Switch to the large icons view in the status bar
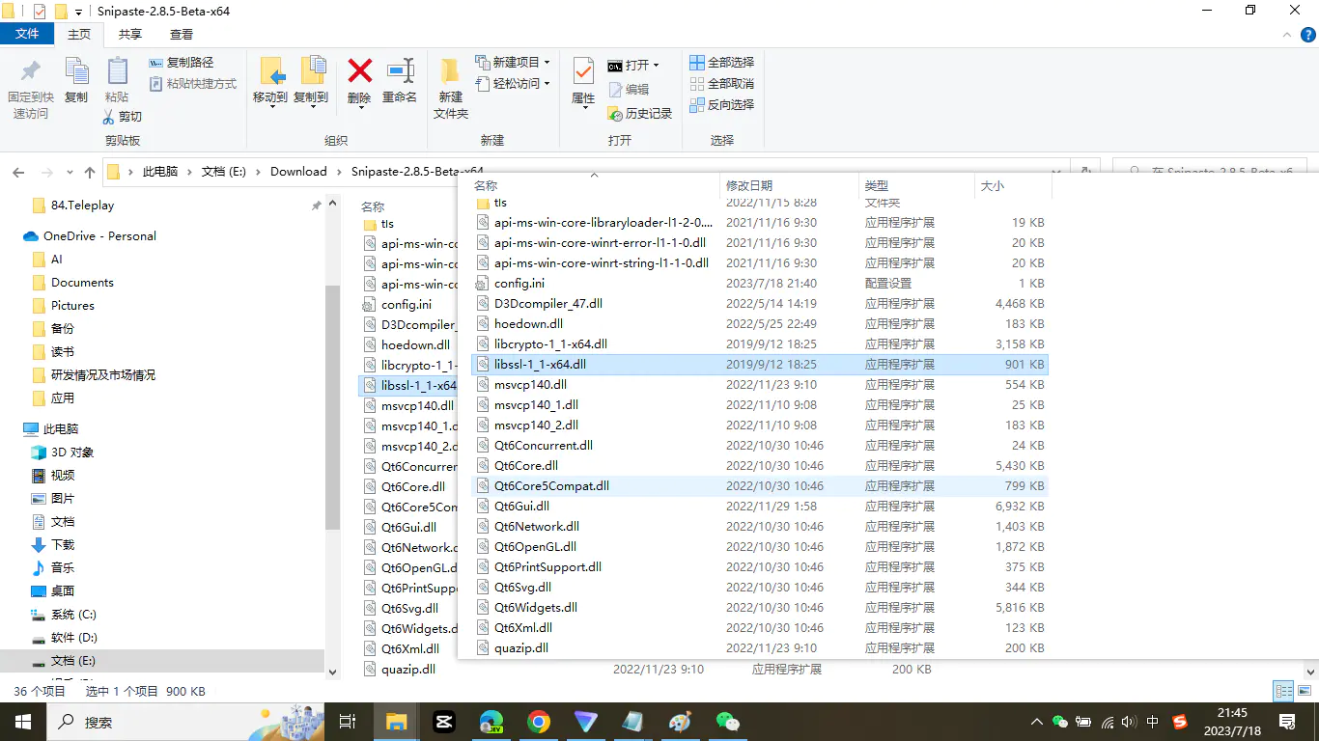Screen dimensions: 1319x741 pos(1303,691)
